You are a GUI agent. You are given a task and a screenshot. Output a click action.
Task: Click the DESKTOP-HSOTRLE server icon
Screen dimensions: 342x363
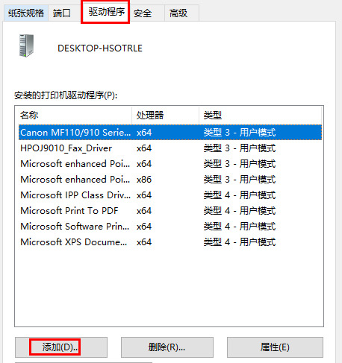26,45
